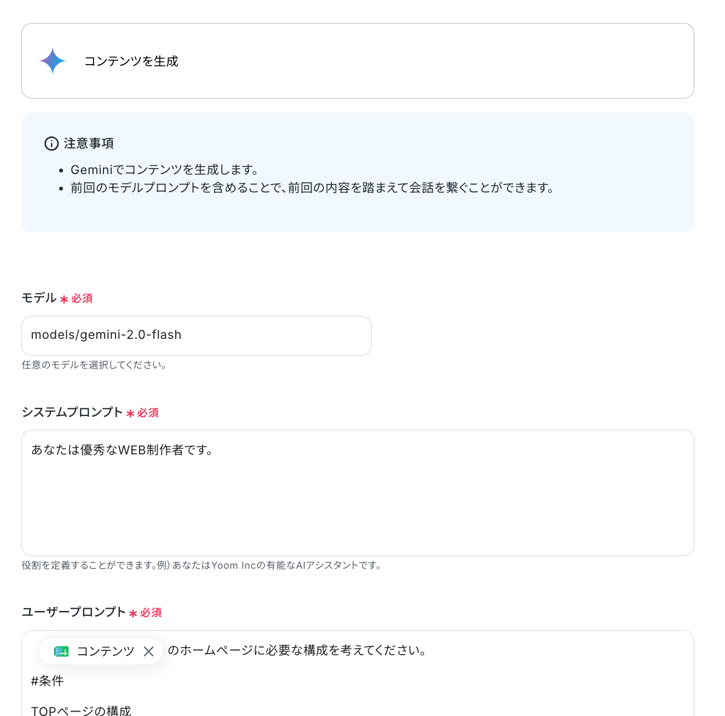Click the コンテンツを生成 header title
The height and width of the screenshot is (716, 725).
pyautogui.click(x=131, y=61)
